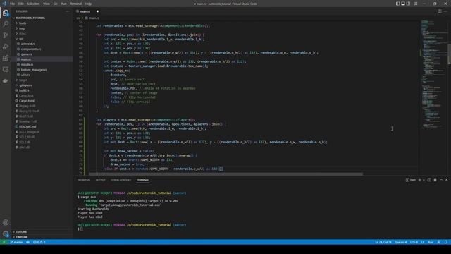This screenshot has width=451, height=254.
Task: Open the File menu
Action: [x=13, y=4]
